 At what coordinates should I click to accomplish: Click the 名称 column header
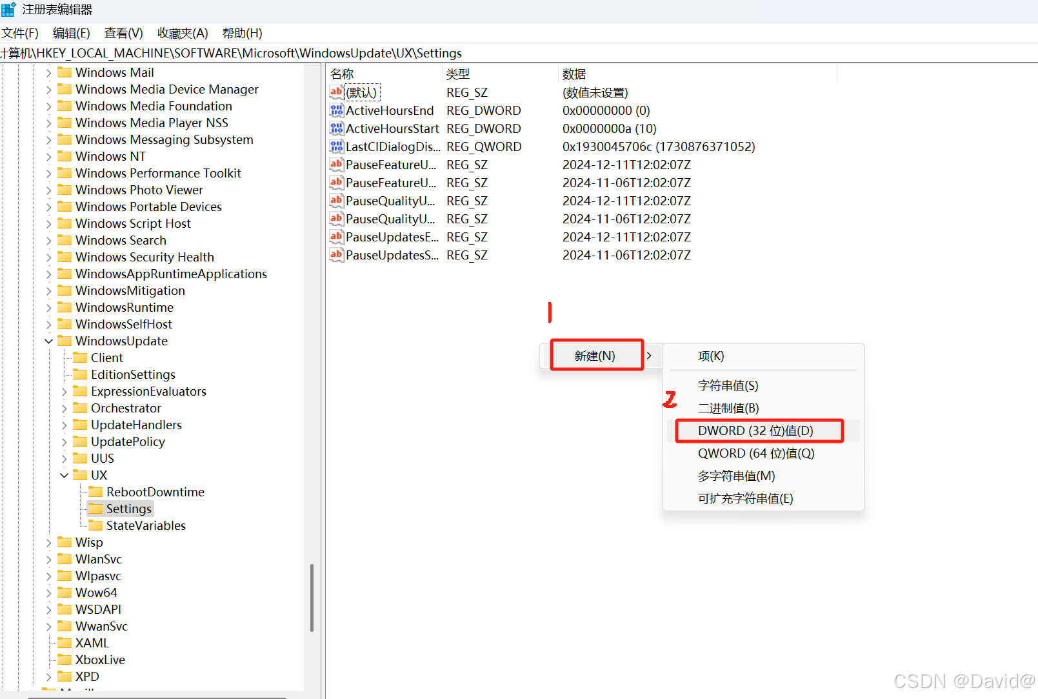384,74
